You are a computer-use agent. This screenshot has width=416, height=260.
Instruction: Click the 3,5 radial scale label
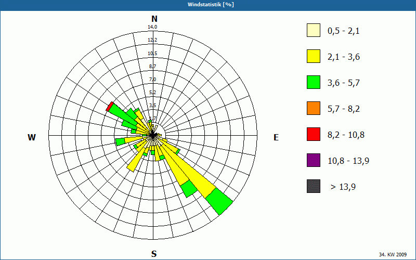click(x=152, y=106)
